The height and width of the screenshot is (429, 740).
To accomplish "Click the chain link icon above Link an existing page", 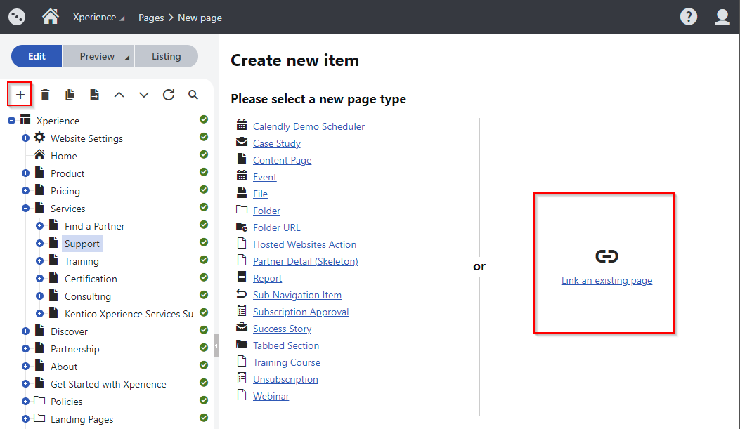I will tap(606, 256).
